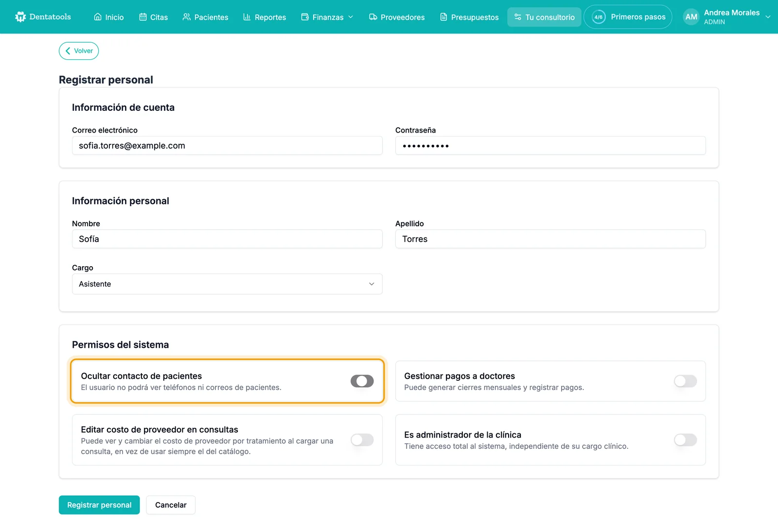
Task: Click the house icon beside Inicio
Action: [98, 17]
